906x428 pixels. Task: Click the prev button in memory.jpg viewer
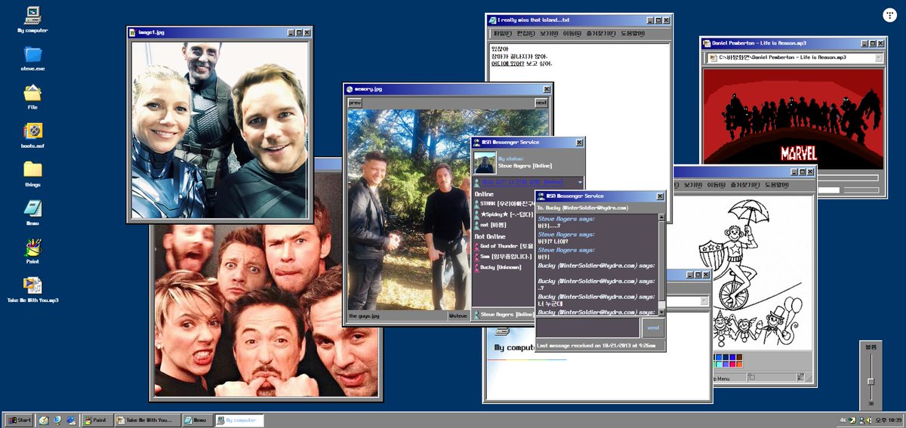355,103
